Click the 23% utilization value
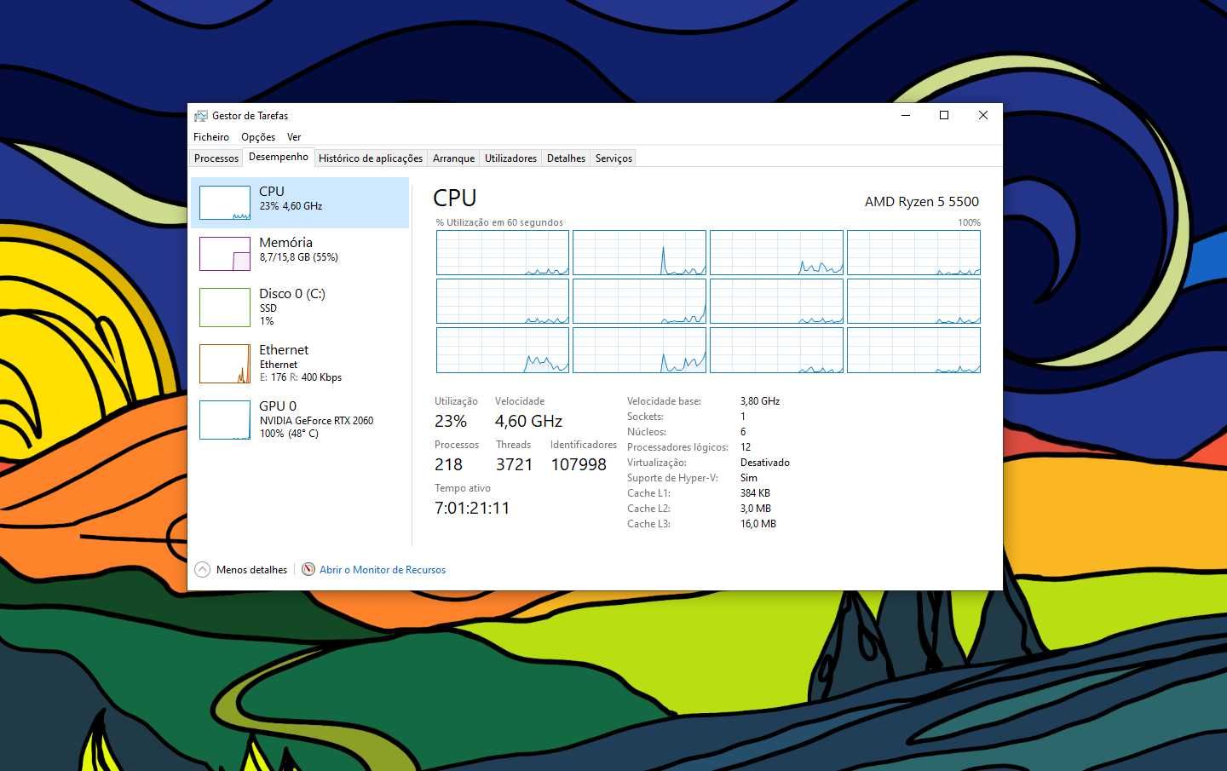The image size is (1227, 771). (x=451, y=421)
